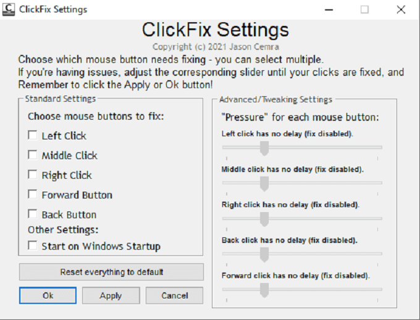Click the Back click pressure slider handle

click(264, 254)
